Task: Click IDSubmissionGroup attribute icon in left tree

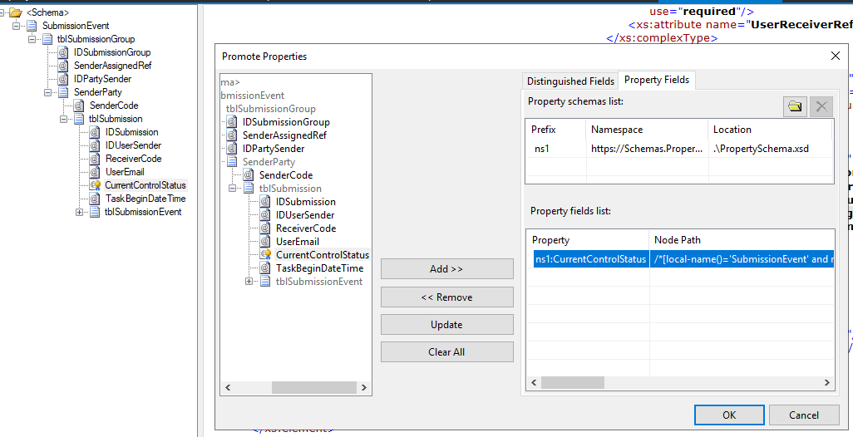Action: pos(63,52)
